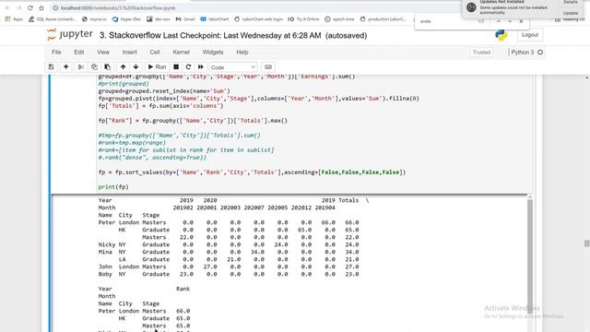The height and width of the screenshot is (332, 590).
Task: Open LaborChart web login bookmark
Action: coord(258,19)
